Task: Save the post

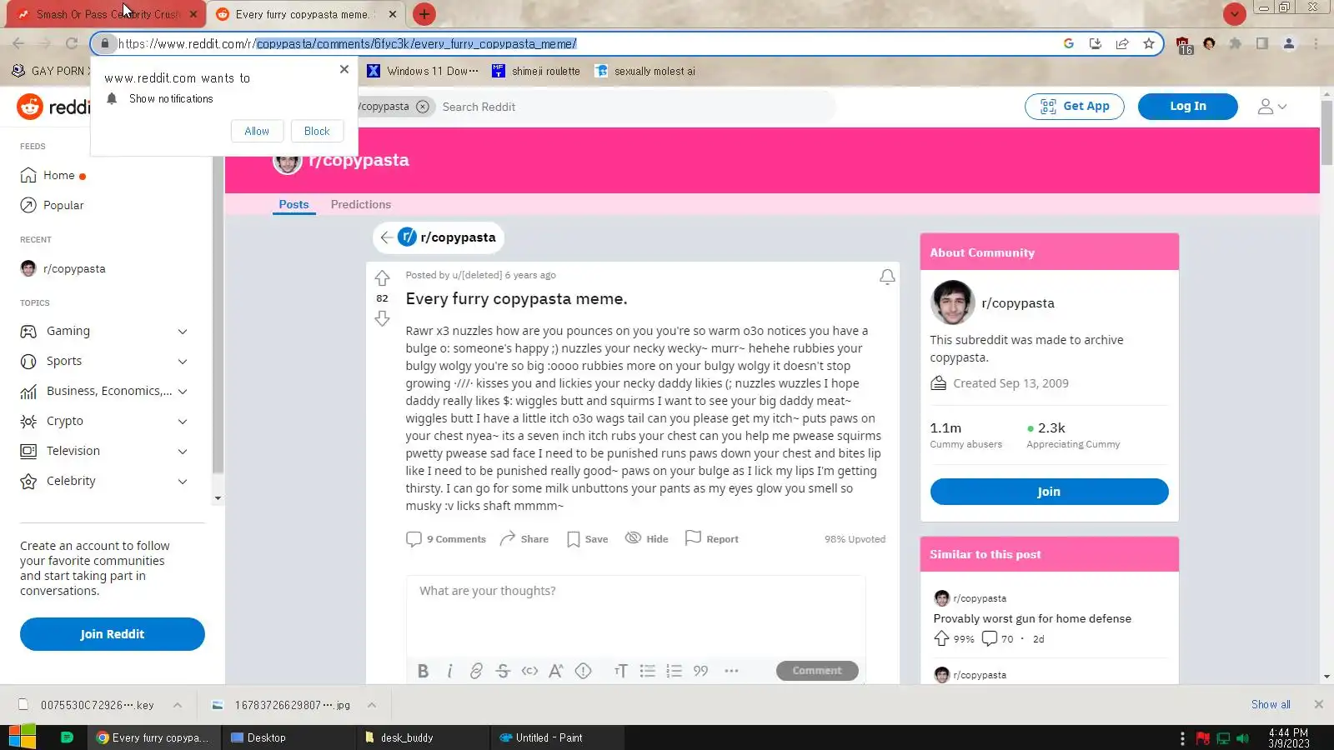Action: point(587,539)
